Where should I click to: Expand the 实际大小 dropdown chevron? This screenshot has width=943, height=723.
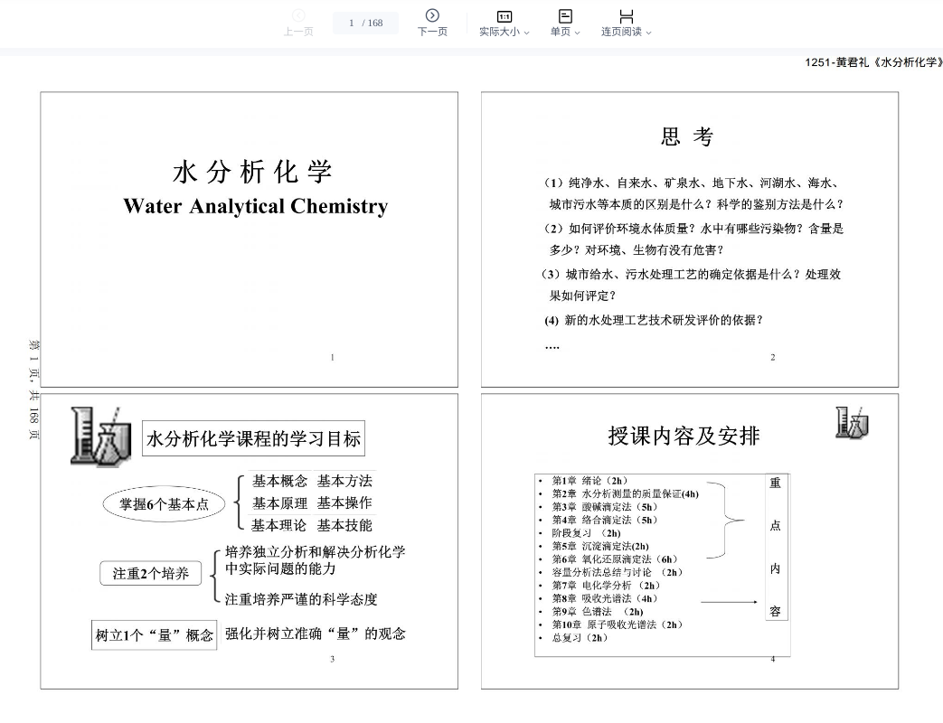coord(526,33)
